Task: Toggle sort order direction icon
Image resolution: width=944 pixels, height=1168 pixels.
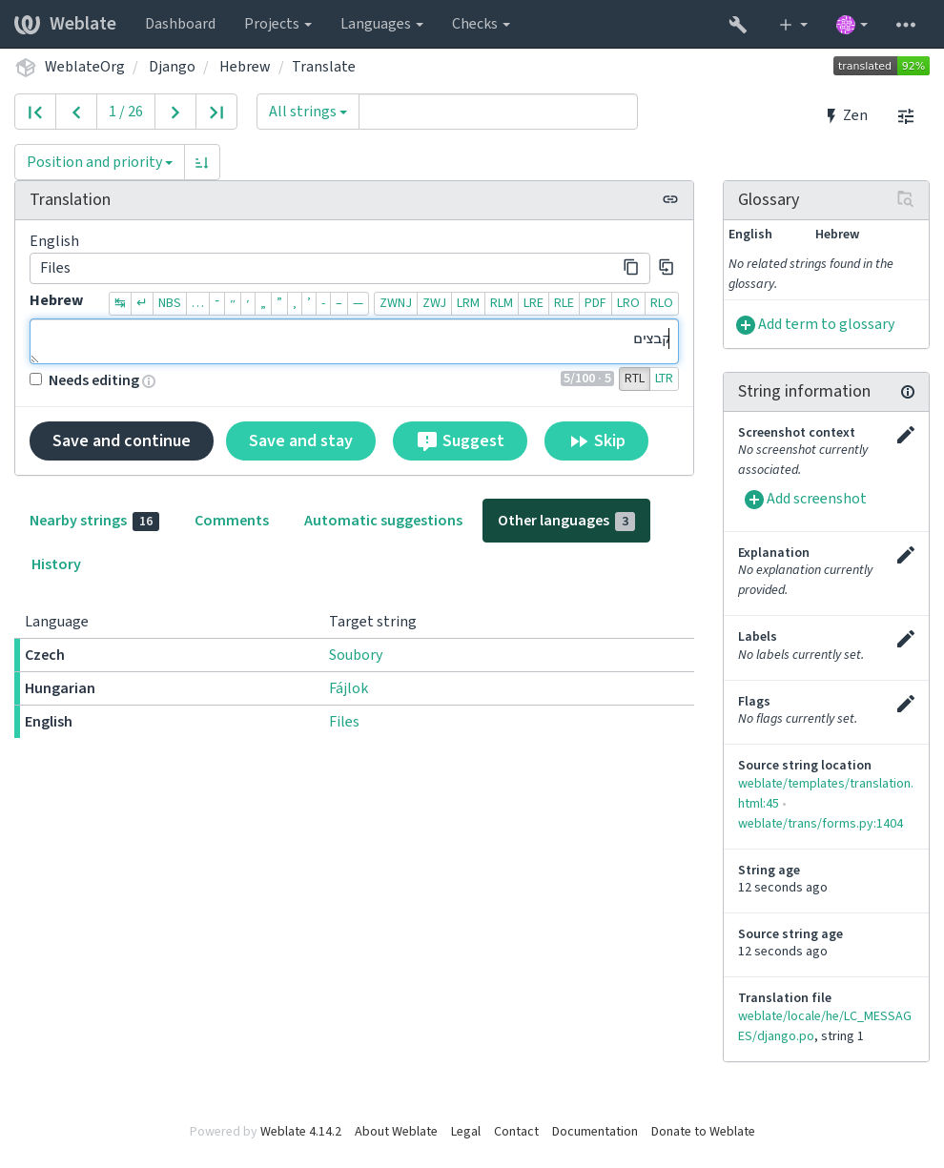Action: [x=202, y=162]
